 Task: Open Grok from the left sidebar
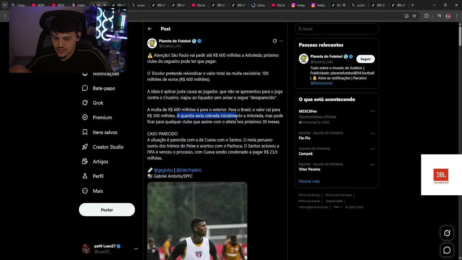pos(93,103)
